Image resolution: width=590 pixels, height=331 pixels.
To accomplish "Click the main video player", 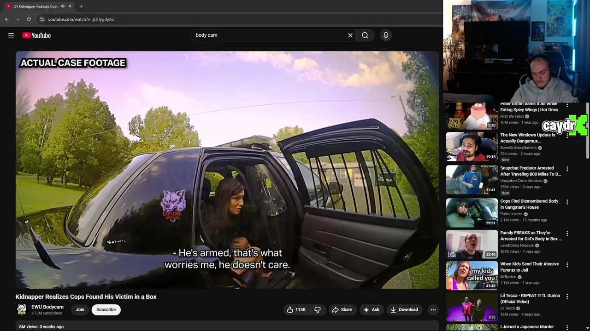I will tap(227, 170).
